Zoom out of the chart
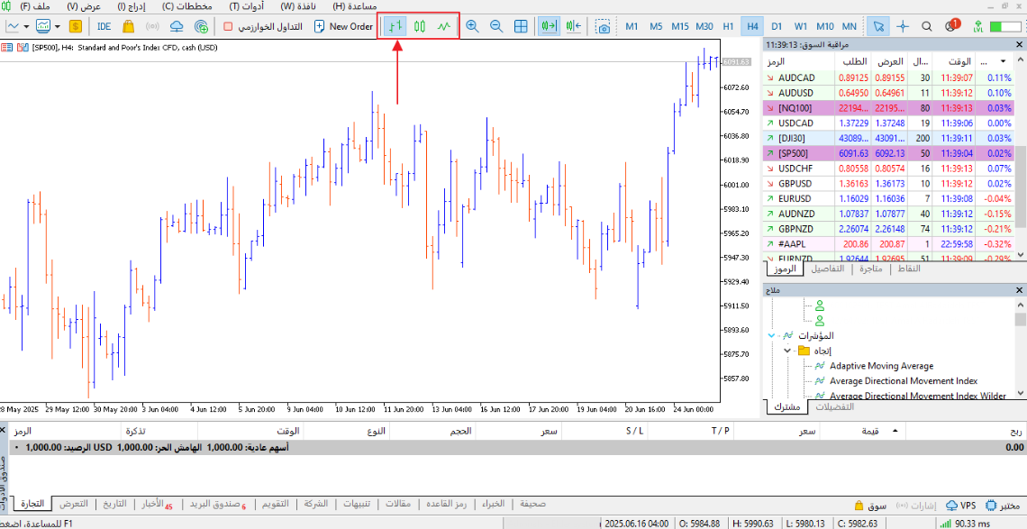 pyautogui.click(x=496, y=26)
